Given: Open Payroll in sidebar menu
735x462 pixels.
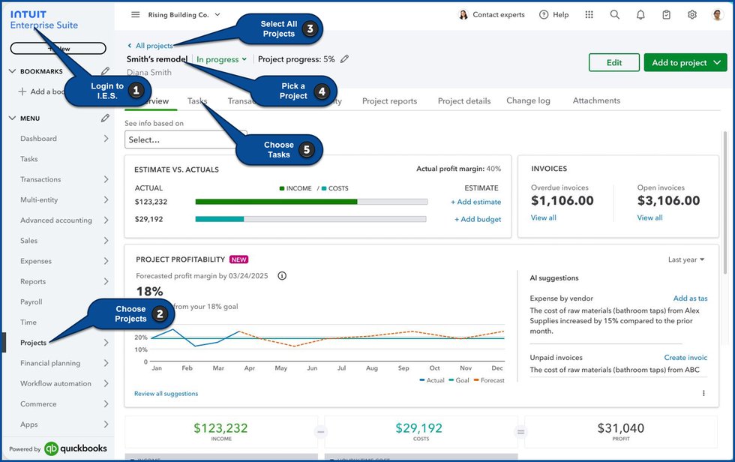Looking at the screenshot, I should 31,301.
